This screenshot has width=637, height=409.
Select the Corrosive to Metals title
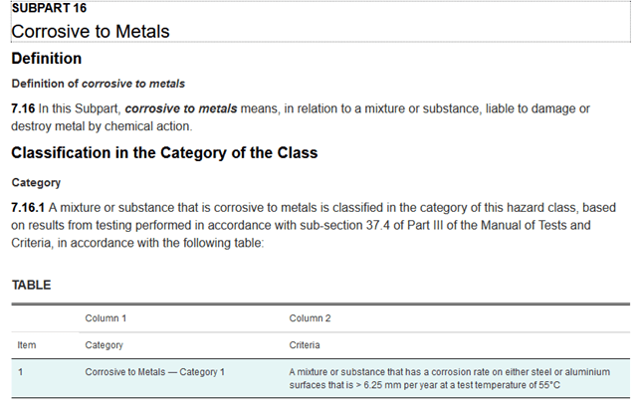pyautogui.click(x=90, y=32)
